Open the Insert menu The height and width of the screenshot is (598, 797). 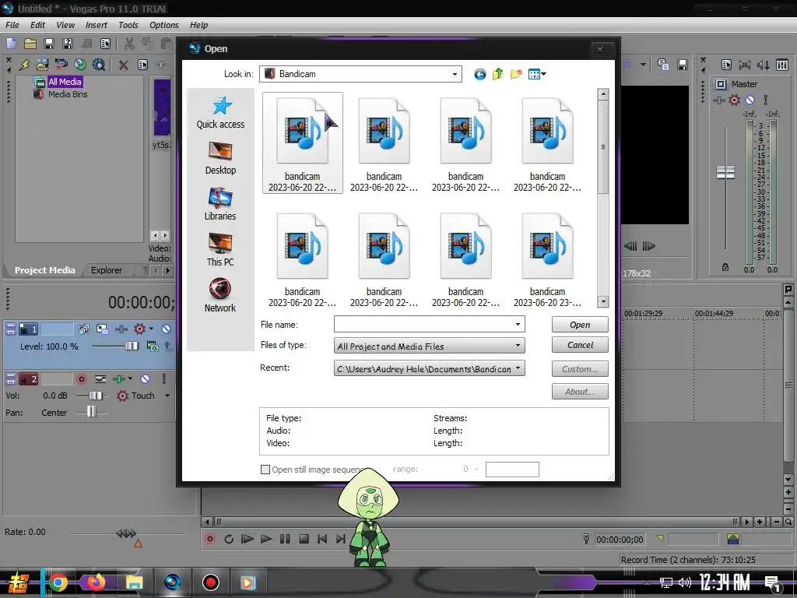pyautogui.click(x=96, y=25)
